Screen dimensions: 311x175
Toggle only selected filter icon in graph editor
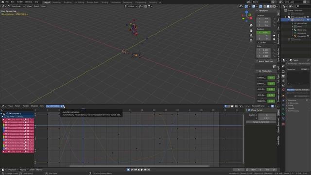tap(225, 106)
